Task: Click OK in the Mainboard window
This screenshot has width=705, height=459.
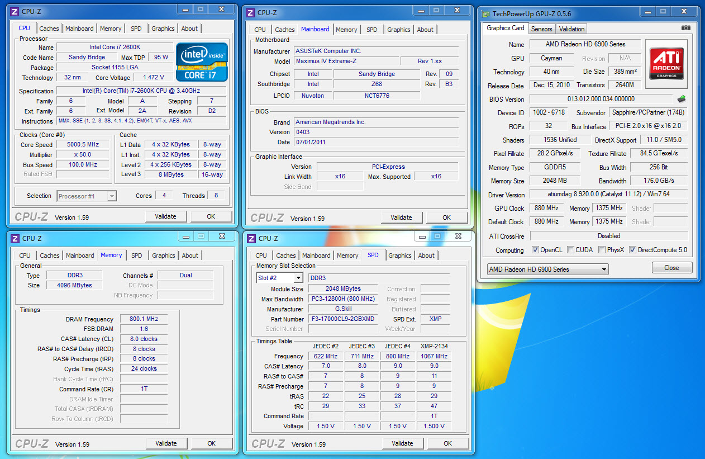Action: [447, 217]
